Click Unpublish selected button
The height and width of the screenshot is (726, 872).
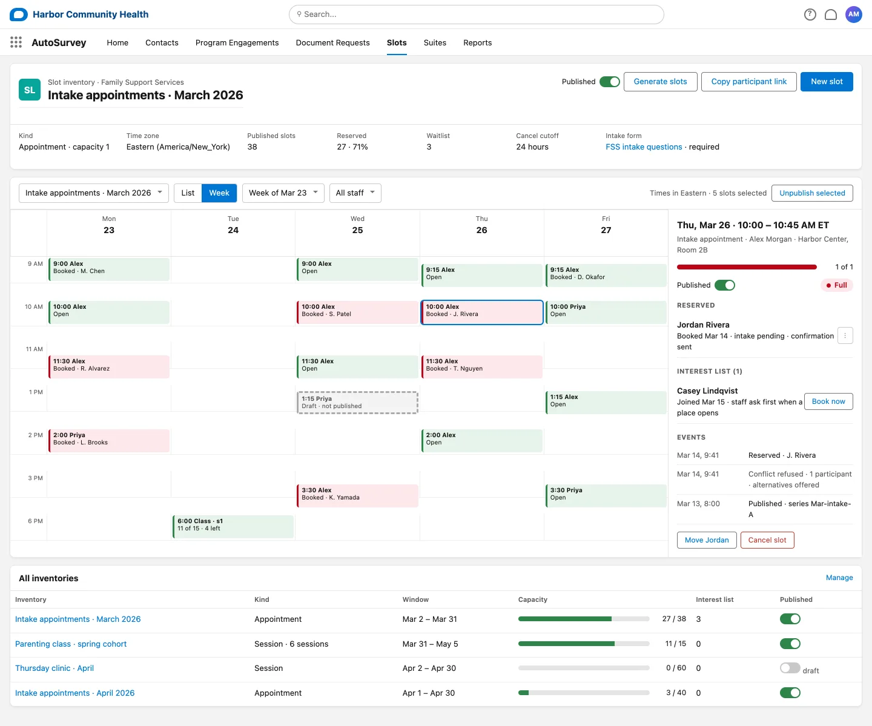point(812,193)
